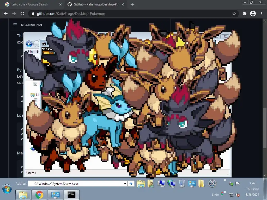Open network status tray icon
267x200 pixels.
[231, 195]
